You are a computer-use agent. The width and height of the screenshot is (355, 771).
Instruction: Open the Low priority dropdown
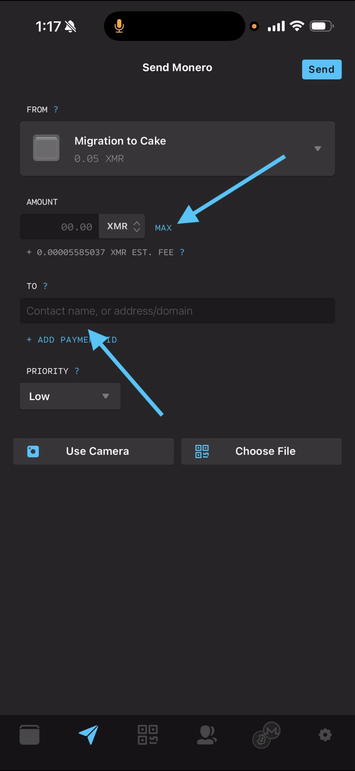coord(70,396)
